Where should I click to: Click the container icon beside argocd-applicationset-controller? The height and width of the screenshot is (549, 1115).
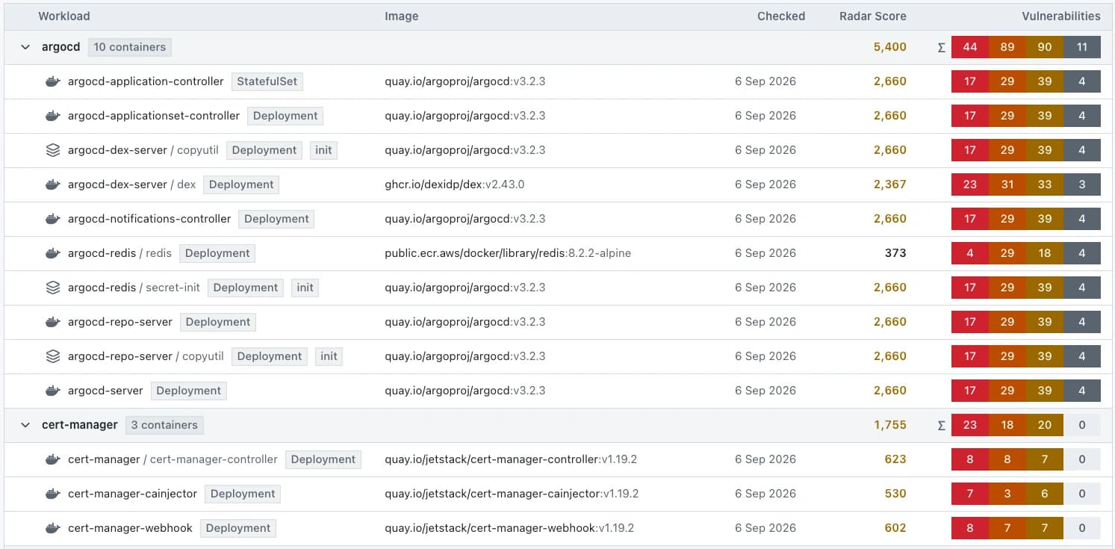[x=52, y=116]
